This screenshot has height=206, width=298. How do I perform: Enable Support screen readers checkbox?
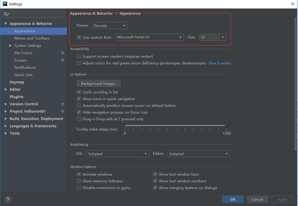click(x=79, y=56)
